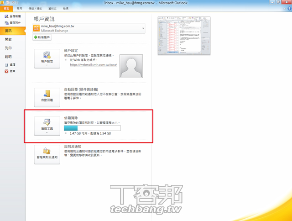Click the 信箱清除 section title
The image size is (292, 221).
pyautogui.click(x=71, y=118)
